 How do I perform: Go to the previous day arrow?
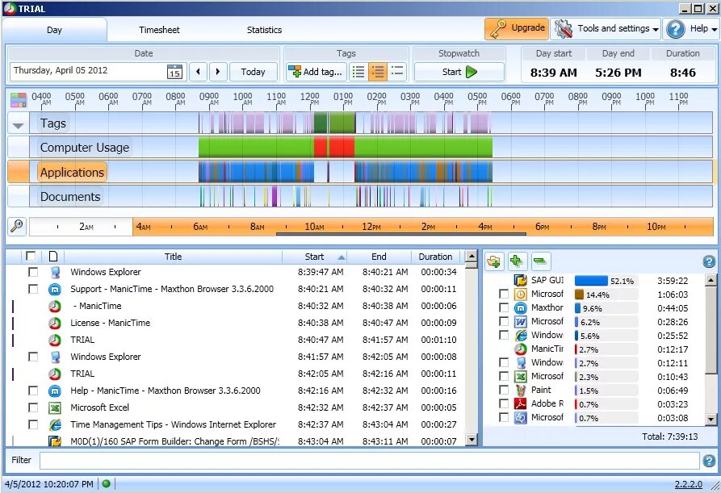pyautogui.click(x=198, y=72)
